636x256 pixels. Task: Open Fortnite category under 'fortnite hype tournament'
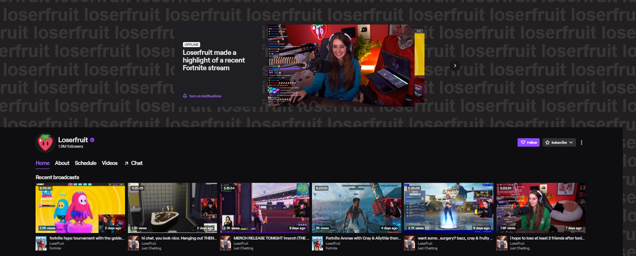tap(55, 248)
